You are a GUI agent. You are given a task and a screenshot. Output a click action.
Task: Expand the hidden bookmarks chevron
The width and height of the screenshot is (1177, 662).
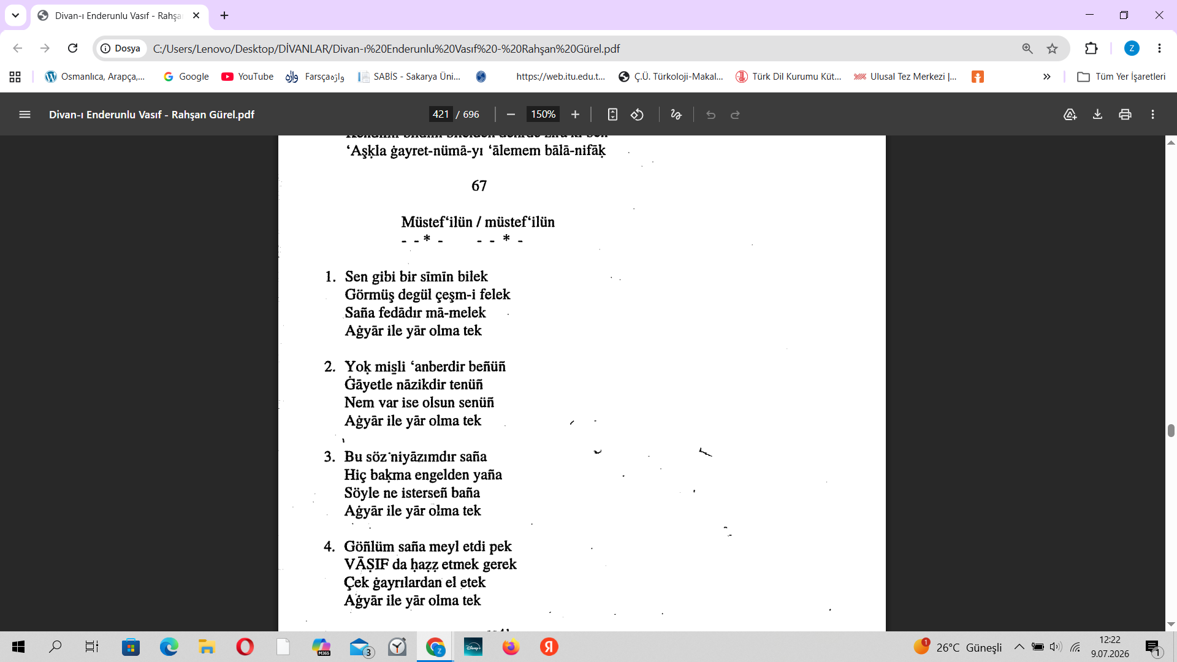click(x=1047, y=77)
